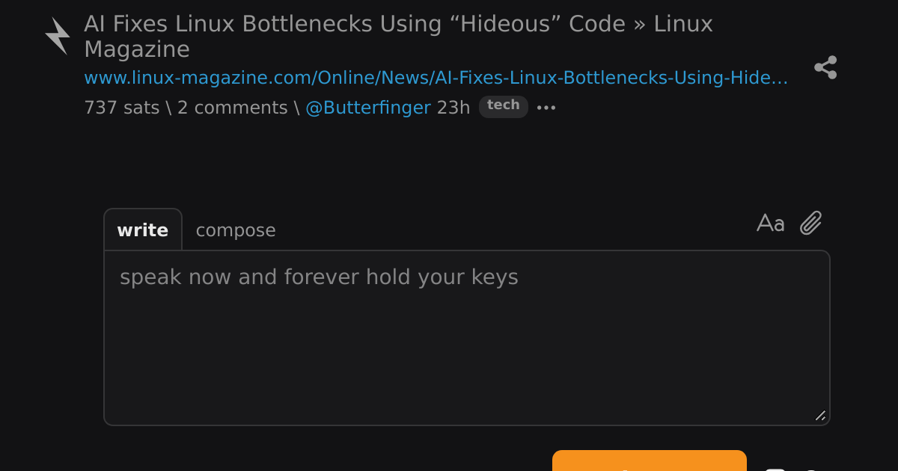Open the AI Fixes Linux Bottlenecks headline link
Viewport: 898px width, 471px height.
pos(398,37)
